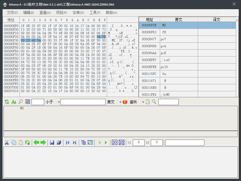Click the Athena-A app icon in title bar
Screen dimensions: 241x181
pyautogui.click(x=5, y=4)
